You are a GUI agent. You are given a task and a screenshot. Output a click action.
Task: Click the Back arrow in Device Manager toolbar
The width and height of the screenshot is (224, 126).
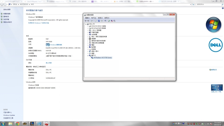click(86, 21)
